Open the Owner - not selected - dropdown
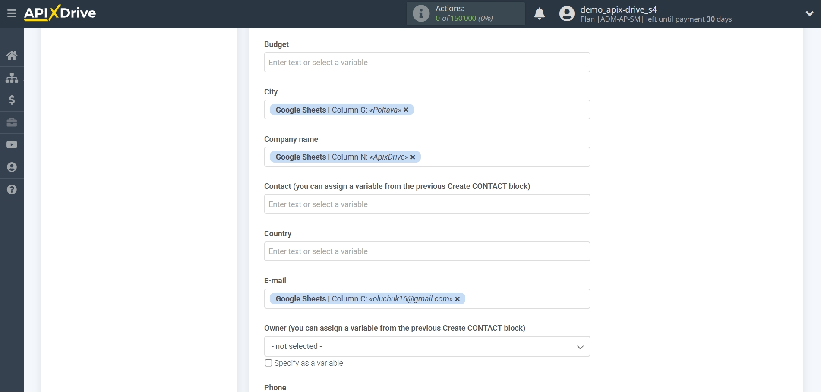Viewport: 821px width, 392px height. coord(426,346)
